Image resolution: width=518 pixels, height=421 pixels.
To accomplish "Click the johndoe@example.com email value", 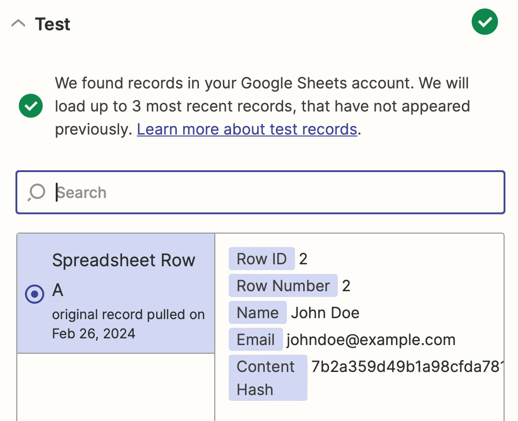I will 371,340.
